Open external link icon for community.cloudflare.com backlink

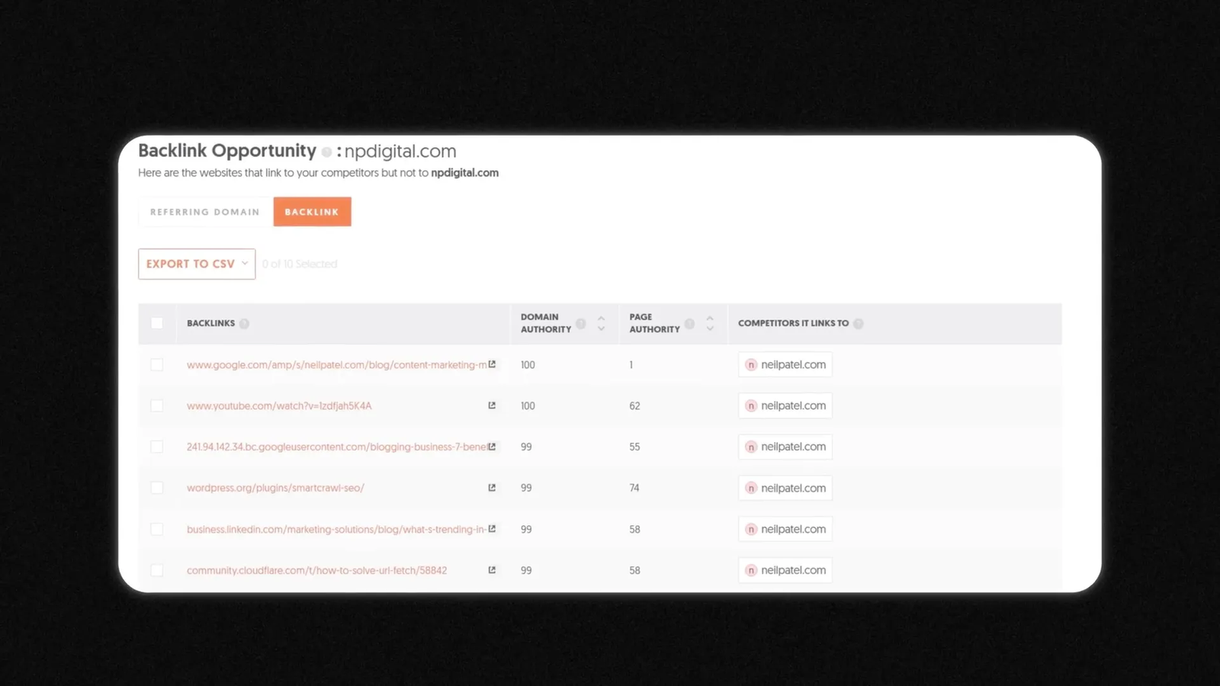492,570
